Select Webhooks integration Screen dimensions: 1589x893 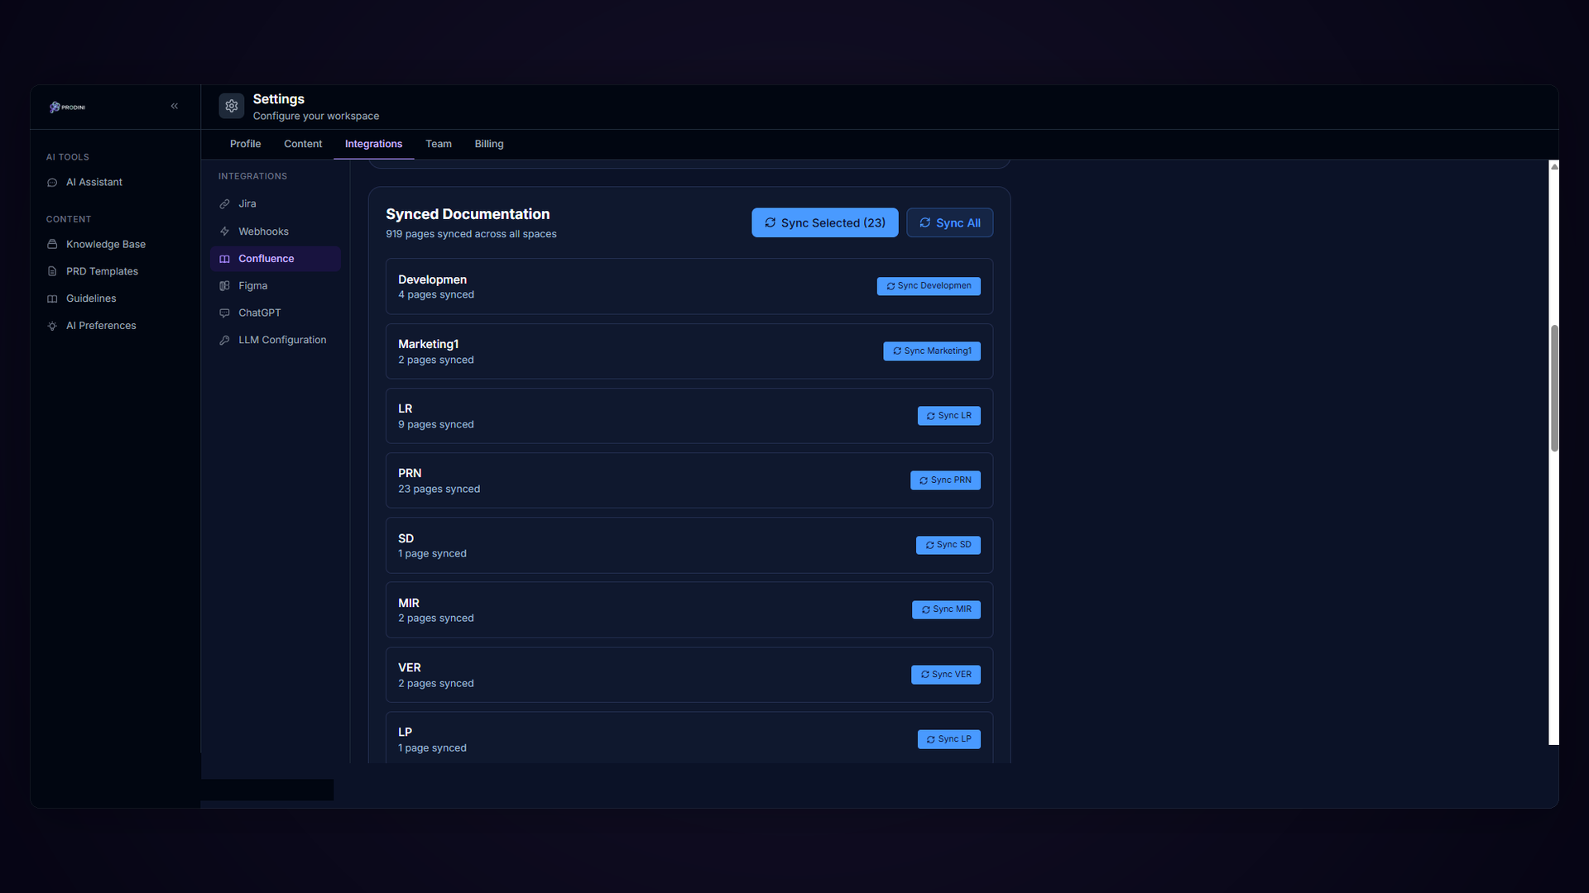click(263, 232)
